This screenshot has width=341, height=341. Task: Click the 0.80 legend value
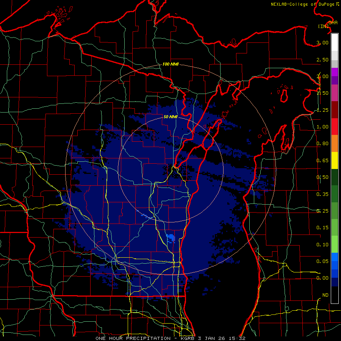pos(322,144)
